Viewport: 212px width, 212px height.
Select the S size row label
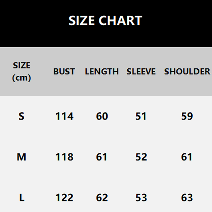21,116
